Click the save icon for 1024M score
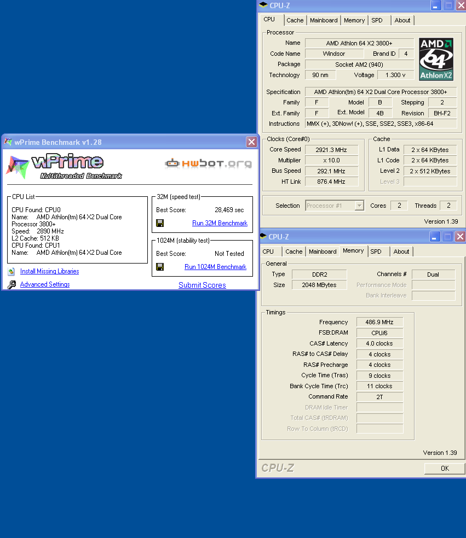The image size is (466, 538). pos(160,267)
